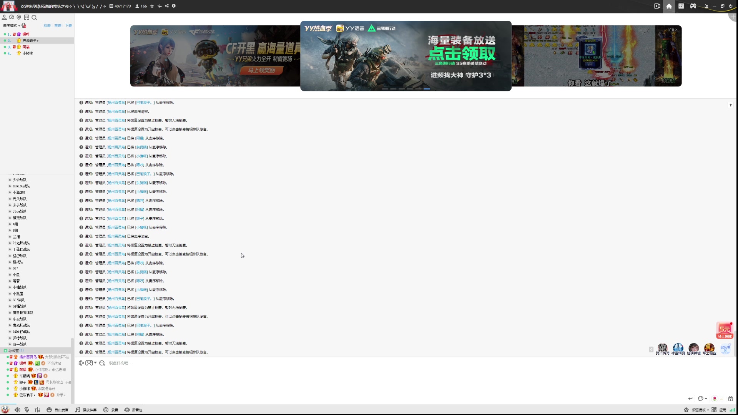Click the share icon in title bar
Screen dimensions: 738x415
click(166, 6)
